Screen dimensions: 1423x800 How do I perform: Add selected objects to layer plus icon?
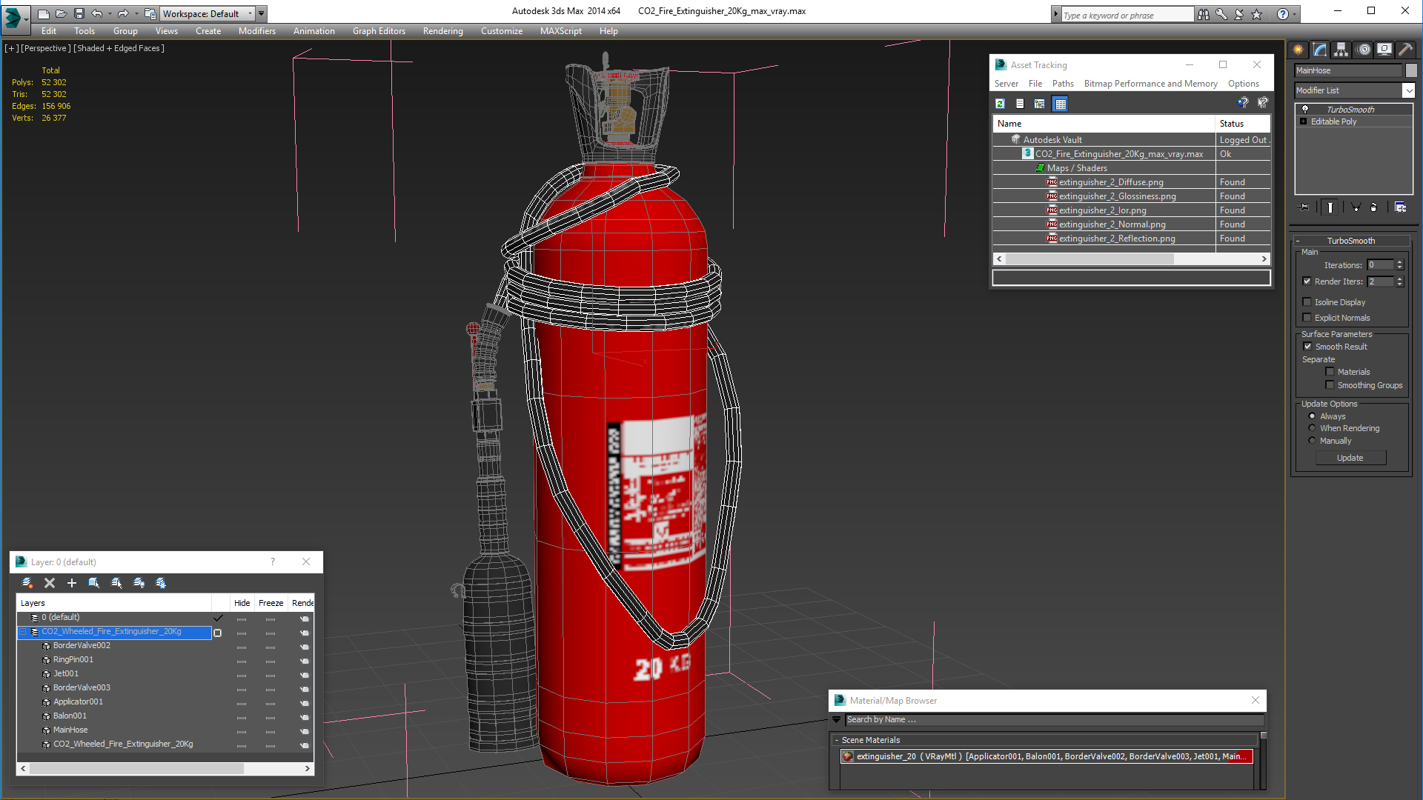pyautogui.click(x=72, y=583)
